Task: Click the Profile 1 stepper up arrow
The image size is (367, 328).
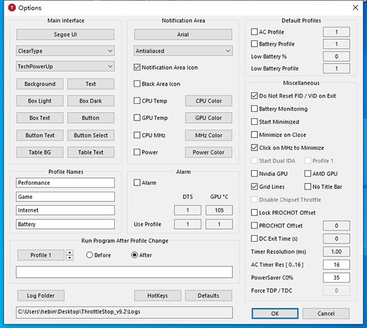Action: 70,252
